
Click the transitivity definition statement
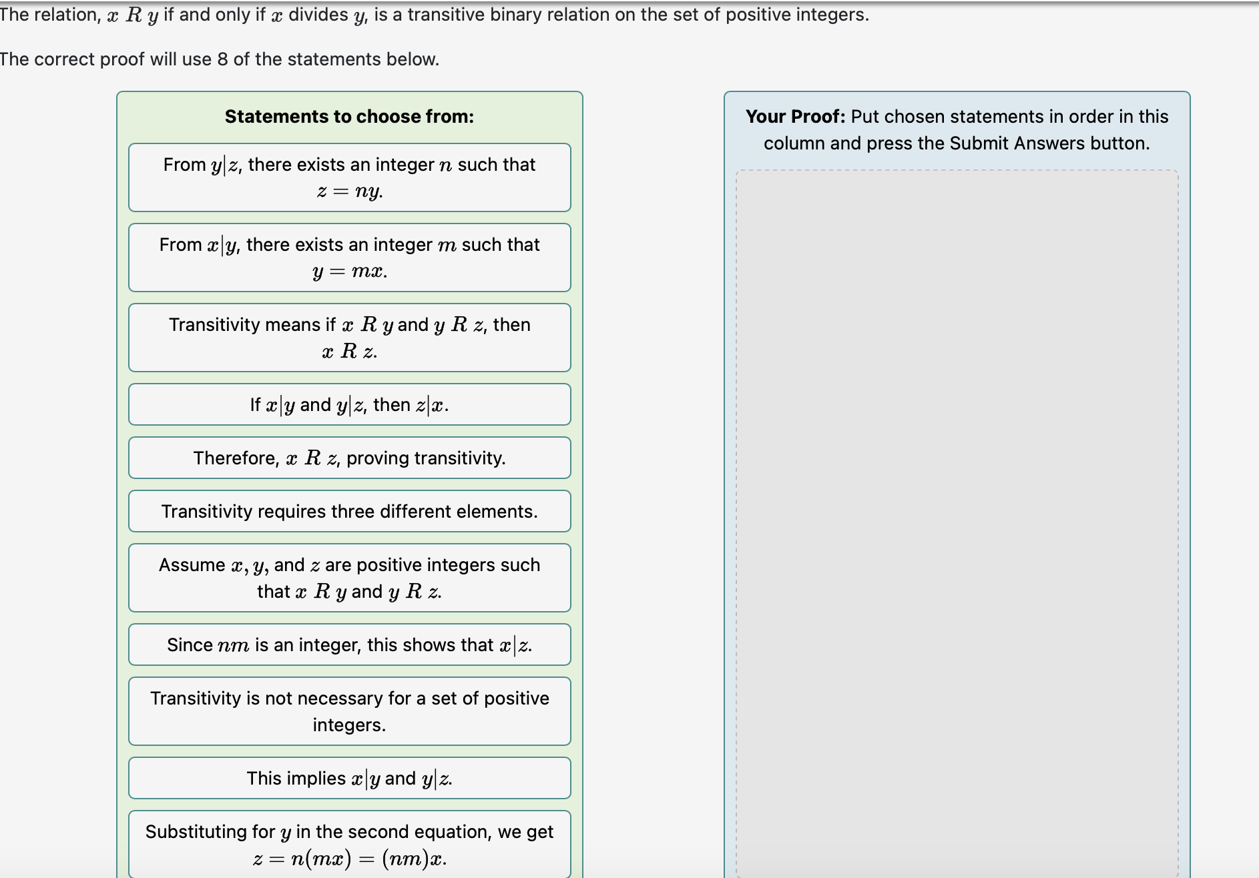(349, 338)
